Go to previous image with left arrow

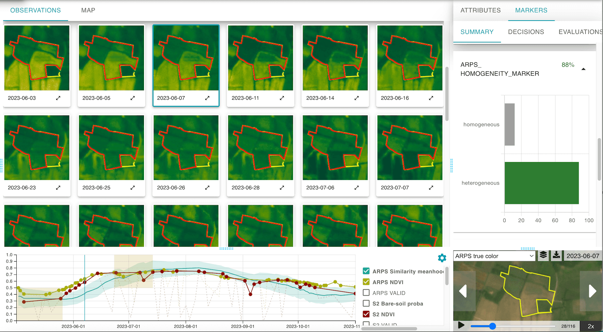point(463,291)
